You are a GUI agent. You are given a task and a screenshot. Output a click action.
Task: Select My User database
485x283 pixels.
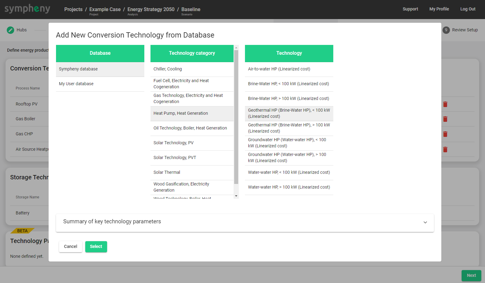pyautogui.click(x=100, y=84)
